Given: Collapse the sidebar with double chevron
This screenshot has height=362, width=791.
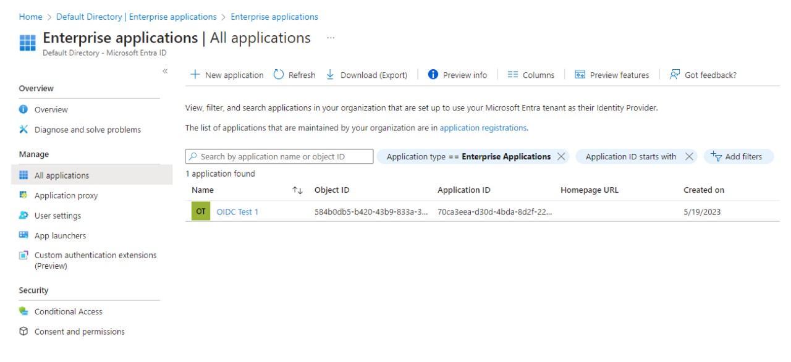Looking at the screenshot, I should (x=165, y=72).
